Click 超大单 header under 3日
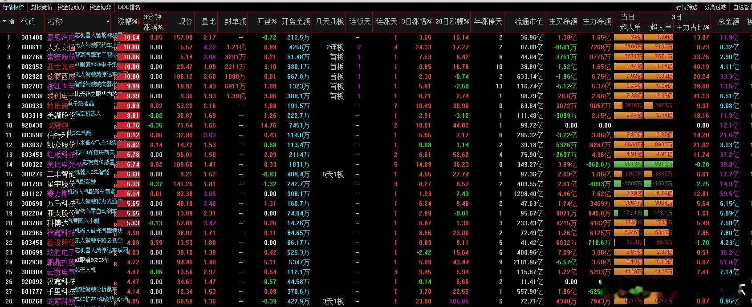 tap(661, 27)
